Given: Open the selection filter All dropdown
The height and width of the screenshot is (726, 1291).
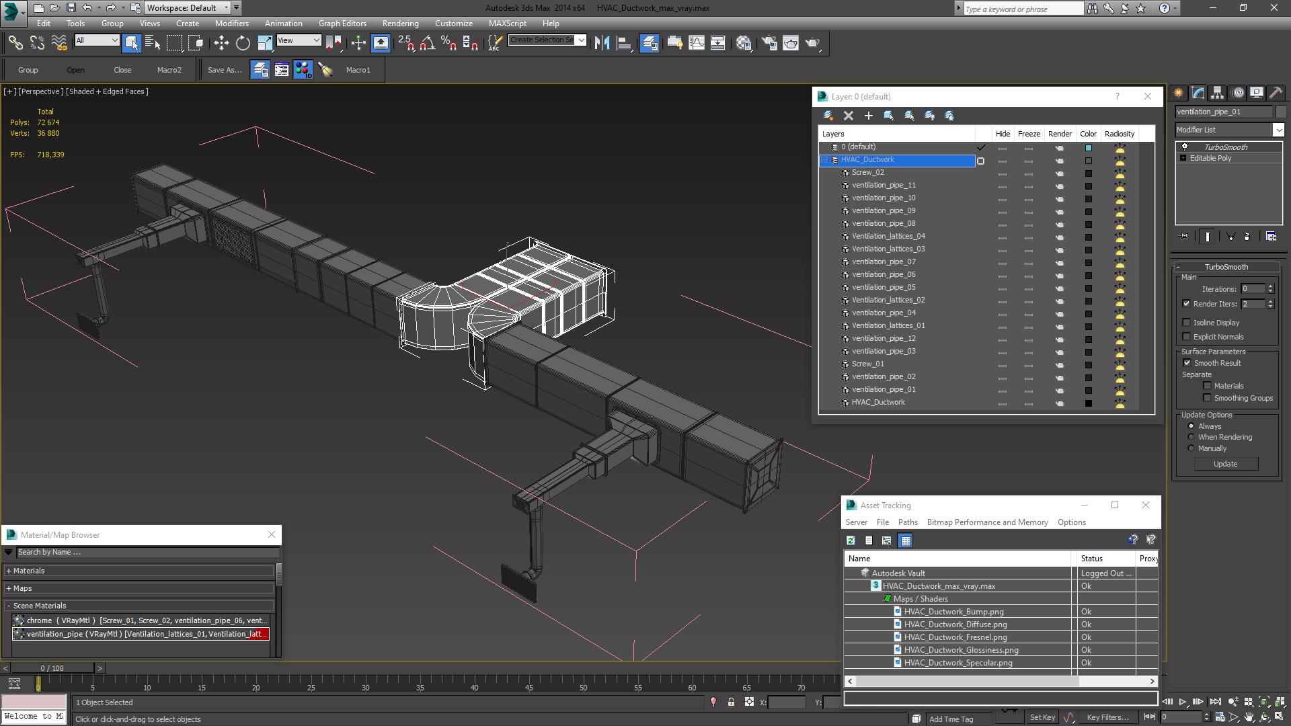Looking at the screenshot, I should tap(97, 40).
